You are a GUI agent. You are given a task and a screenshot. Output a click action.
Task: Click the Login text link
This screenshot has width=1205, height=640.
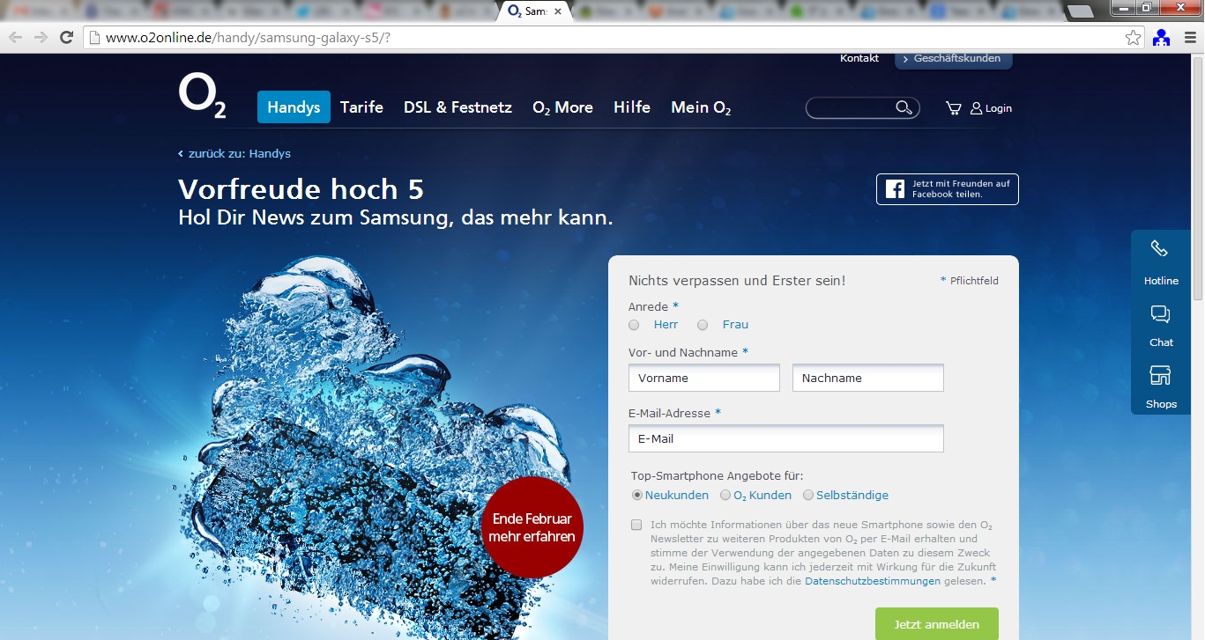(999, 108)
